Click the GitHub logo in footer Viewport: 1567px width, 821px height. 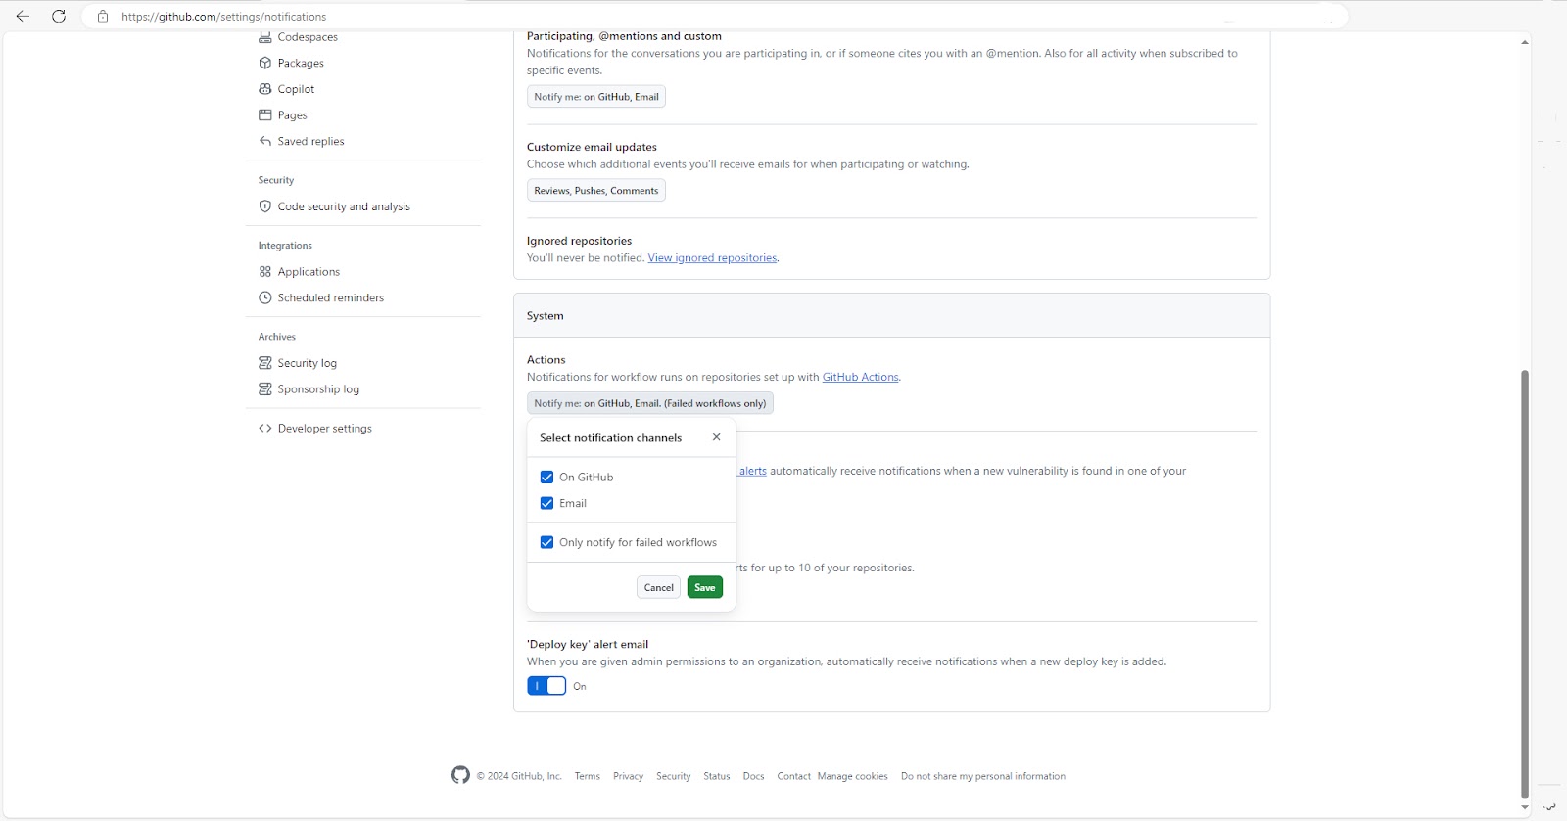click(460, 775)
